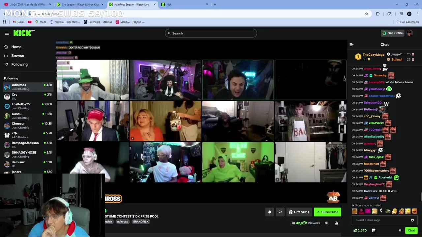This screenshot has height=237, width=422.
Task: Click the Kick search field
Action: click(x=211, y=33)
